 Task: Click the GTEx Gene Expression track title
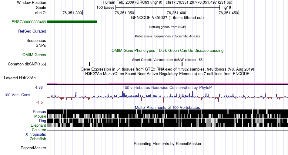[167, 69]
